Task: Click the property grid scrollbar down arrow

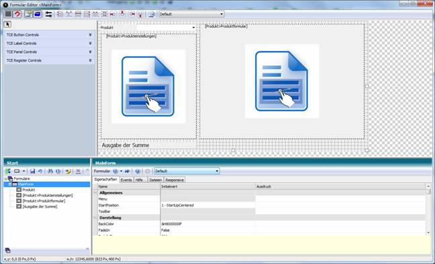Action: [x=428, y=233]
